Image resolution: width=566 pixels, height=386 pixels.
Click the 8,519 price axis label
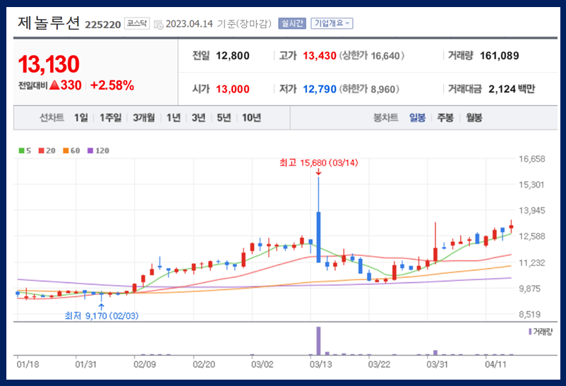530,315
